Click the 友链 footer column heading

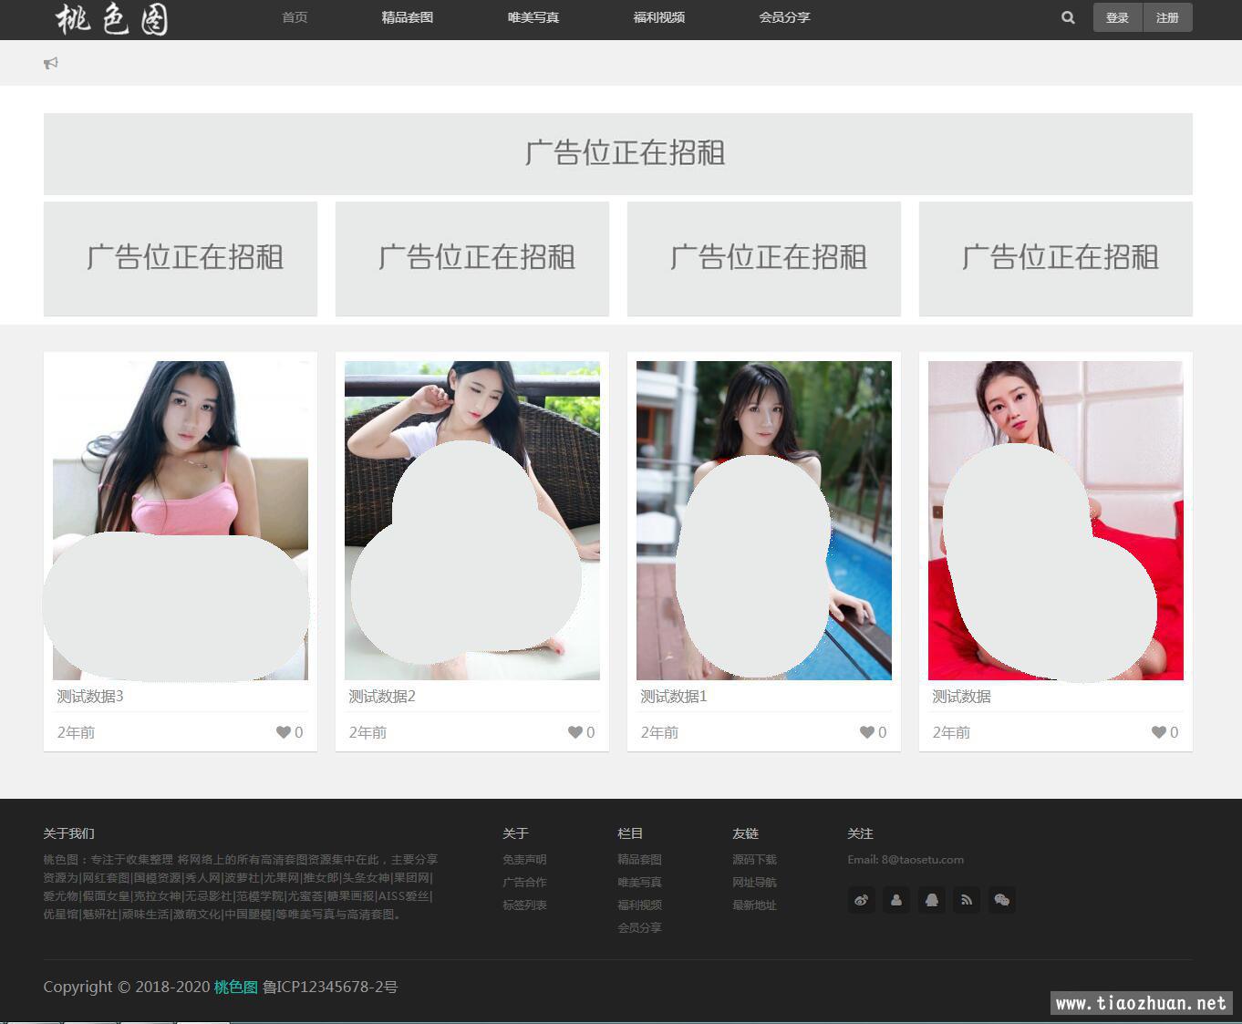tap(745, 833)
